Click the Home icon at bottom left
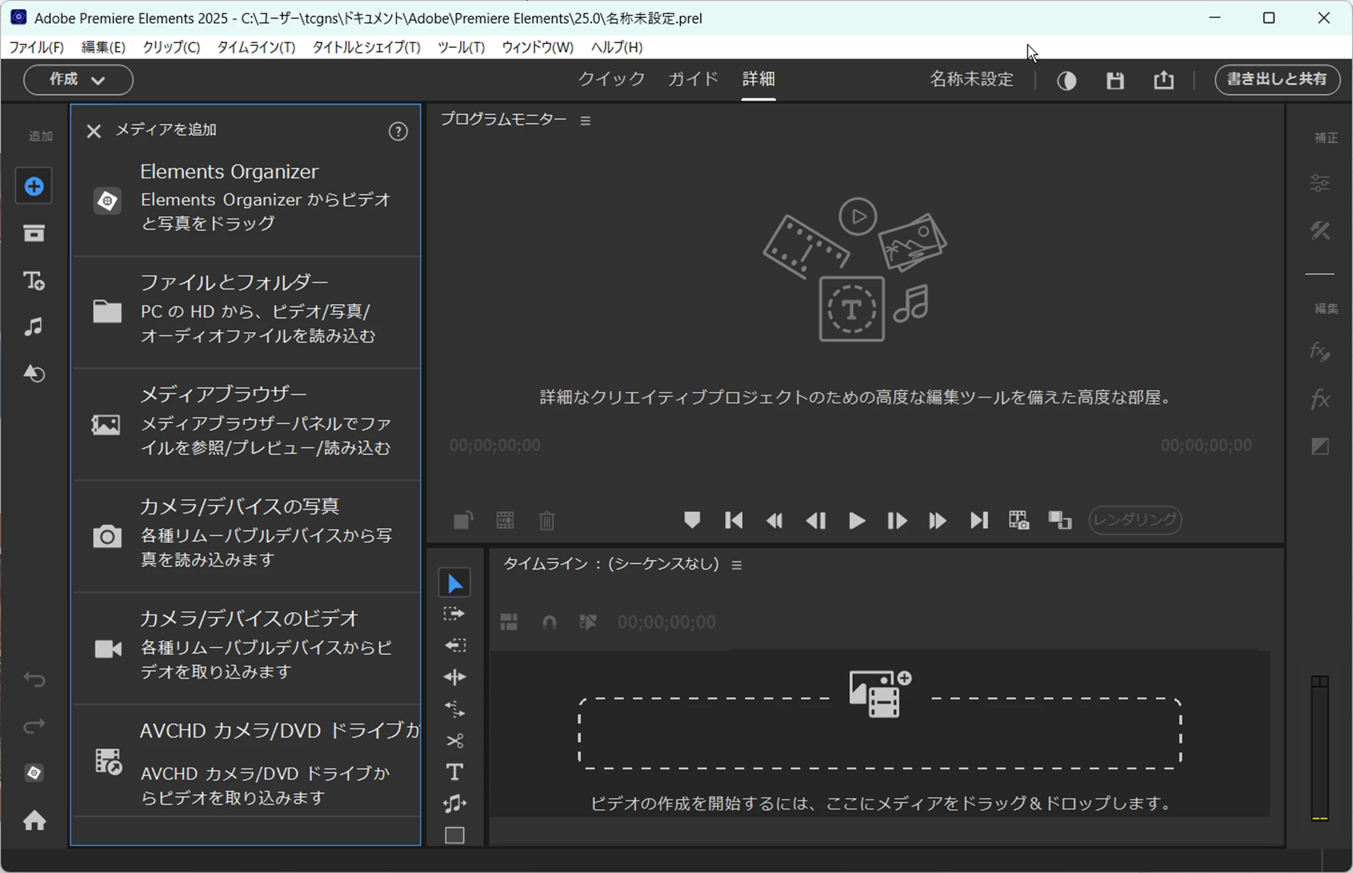Image resolution: width=1353 pixels, height=873 pixels. tap(34, 820)
